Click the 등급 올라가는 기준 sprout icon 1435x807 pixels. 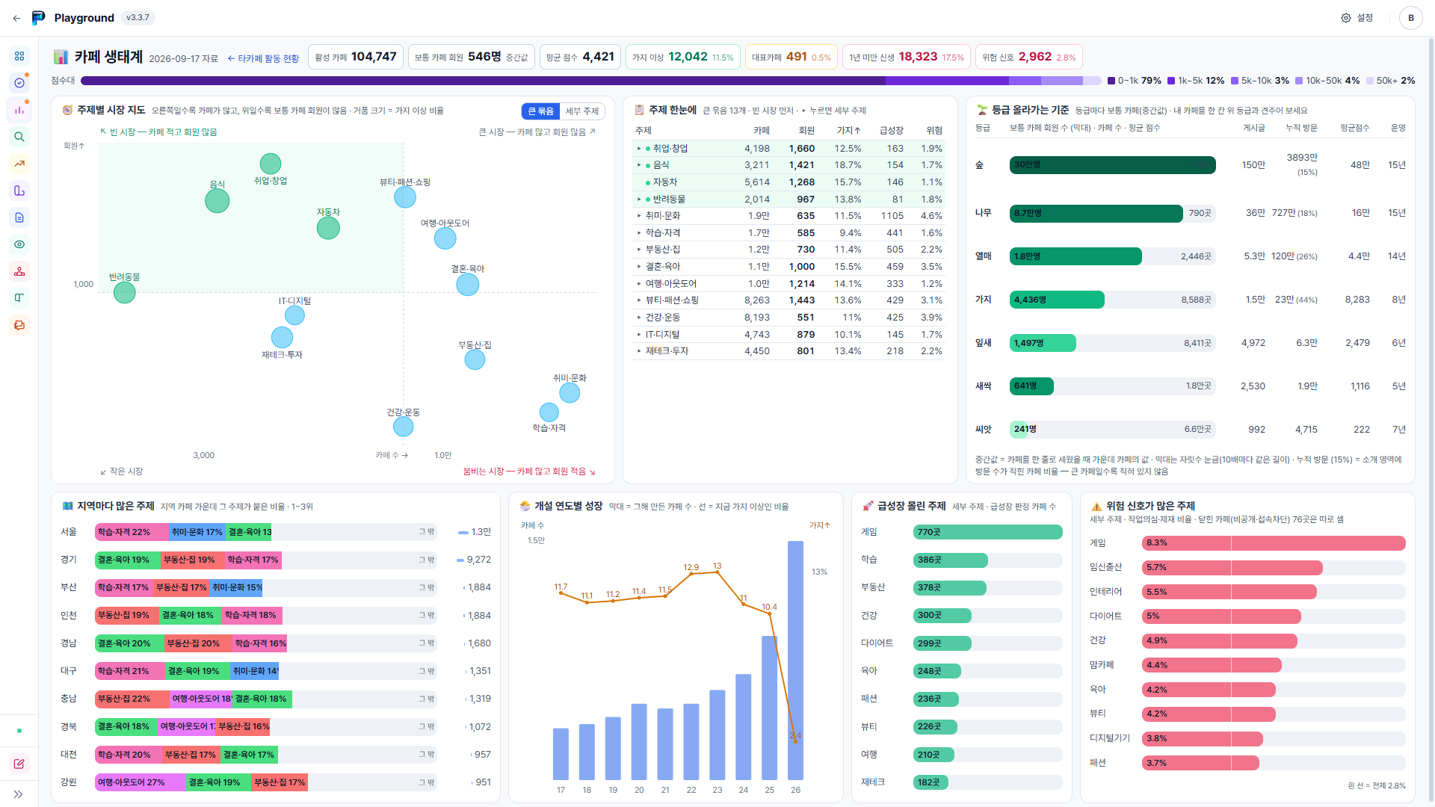coord(982,111)
